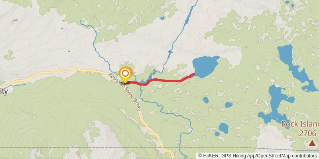Click the red trail end at the lake shore
The image size is (319, 159).
[x=193, y=74]
